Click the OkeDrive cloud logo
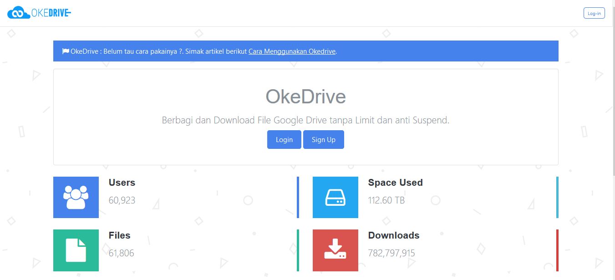Screen dimensions: 615x280 pos(39,13)
